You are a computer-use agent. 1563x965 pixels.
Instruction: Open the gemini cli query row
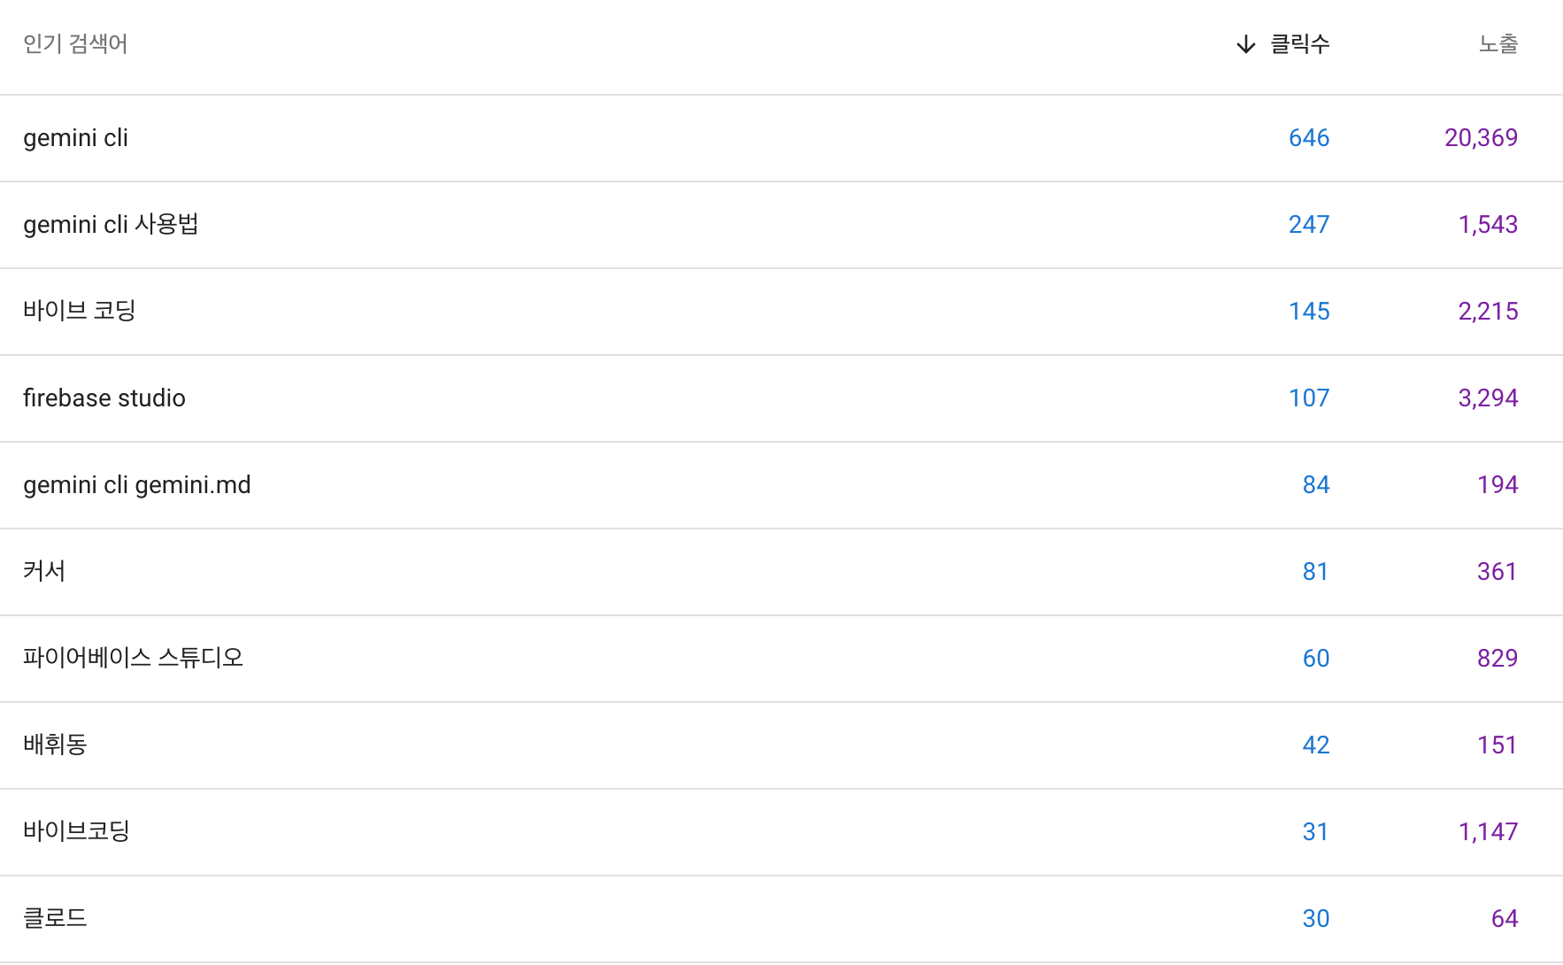pos(781,138)
